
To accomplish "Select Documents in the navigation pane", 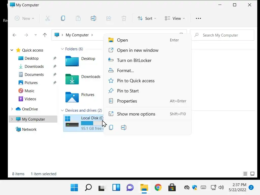I will click(34, 75).
